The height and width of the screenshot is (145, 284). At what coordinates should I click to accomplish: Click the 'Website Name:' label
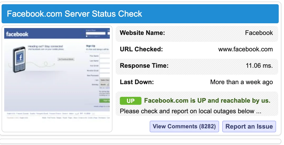tap(142, 33)
